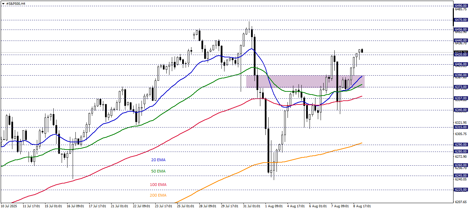Select the 6225.00 price level label

(461, 190)
